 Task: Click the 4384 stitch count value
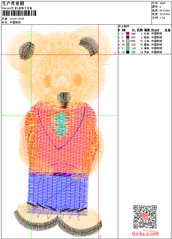pos(163,3)
